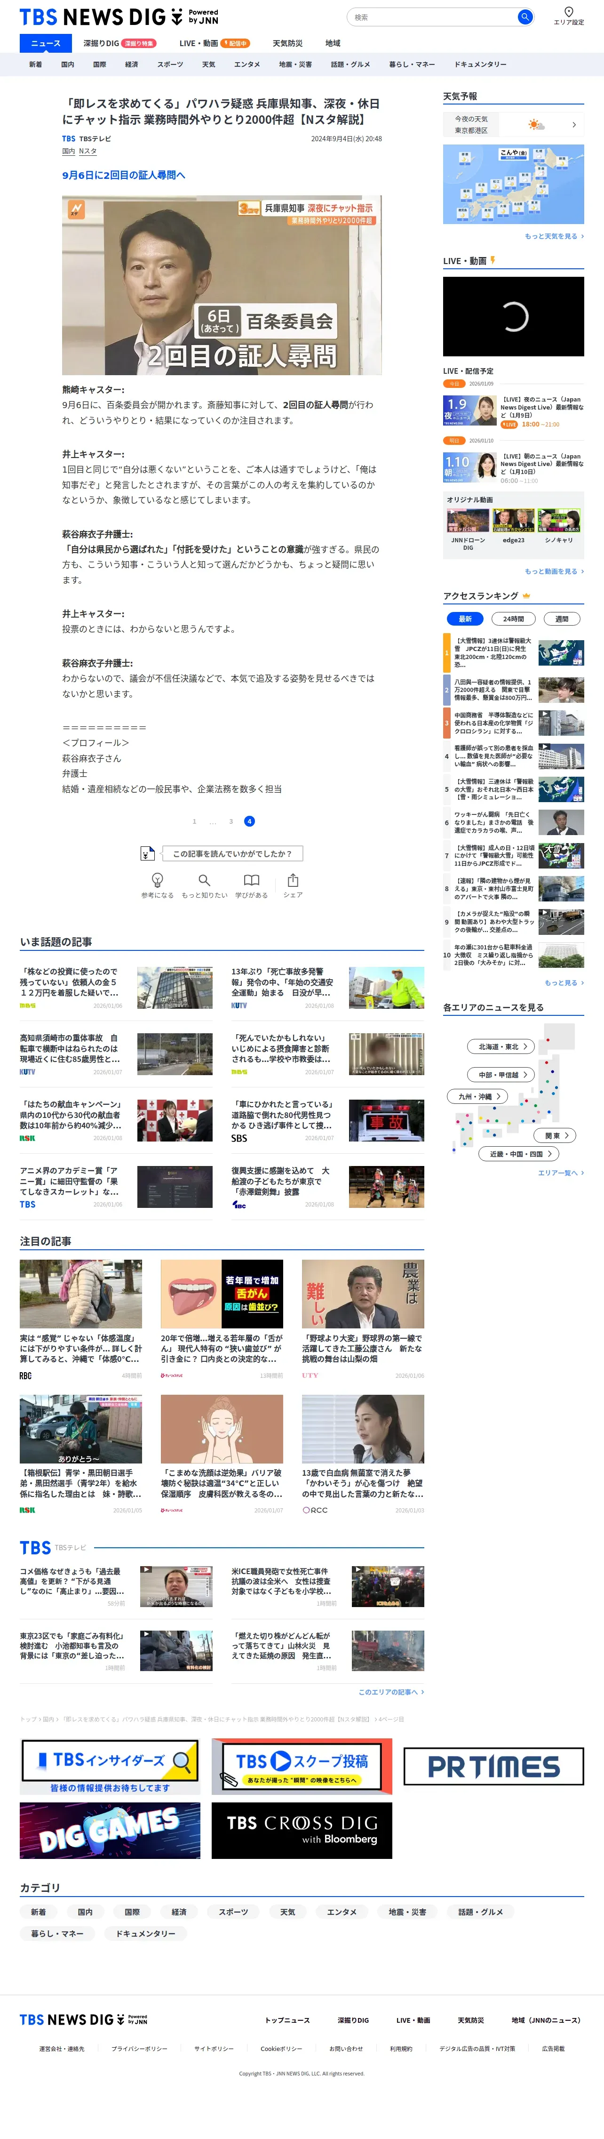
Task: Follow もっと天気を見る link
Action: [553, 236]
